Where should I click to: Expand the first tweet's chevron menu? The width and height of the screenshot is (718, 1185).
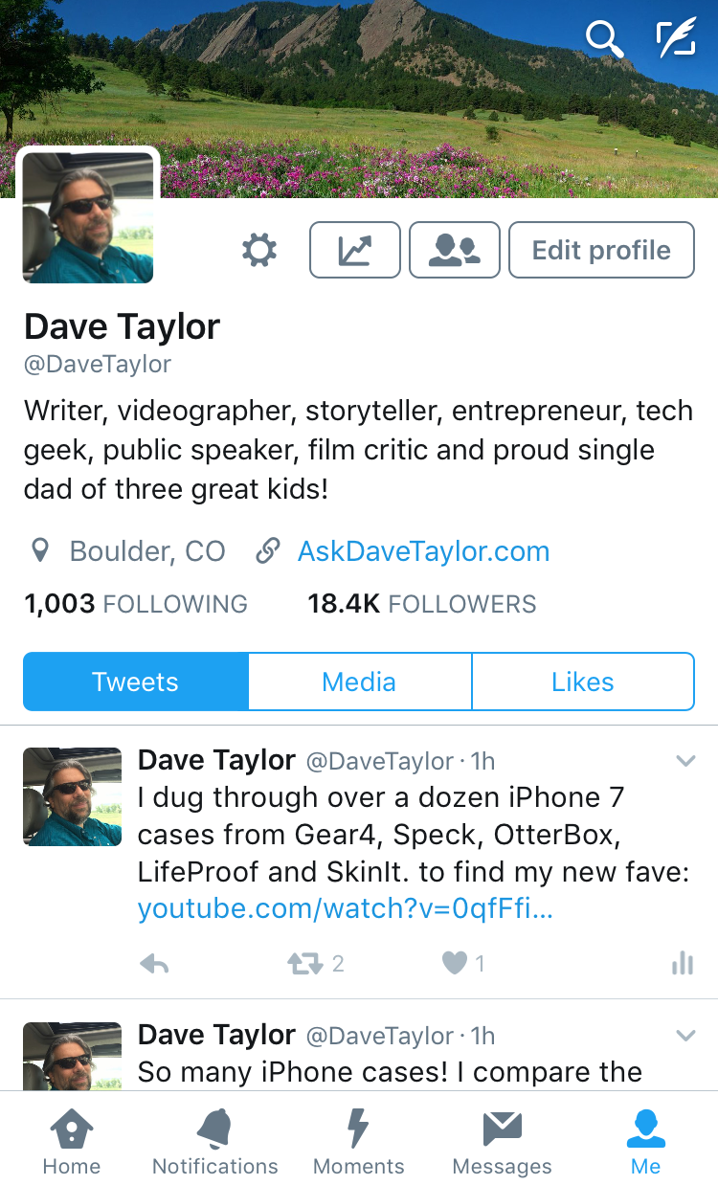tap(685, 762)
